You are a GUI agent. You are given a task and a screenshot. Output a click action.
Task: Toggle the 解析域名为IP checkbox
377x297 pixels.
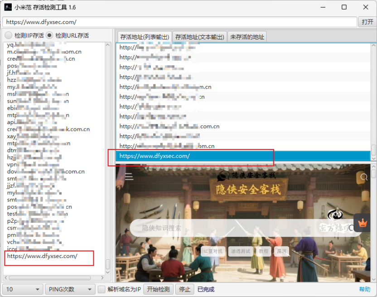[x=102, y=289]
